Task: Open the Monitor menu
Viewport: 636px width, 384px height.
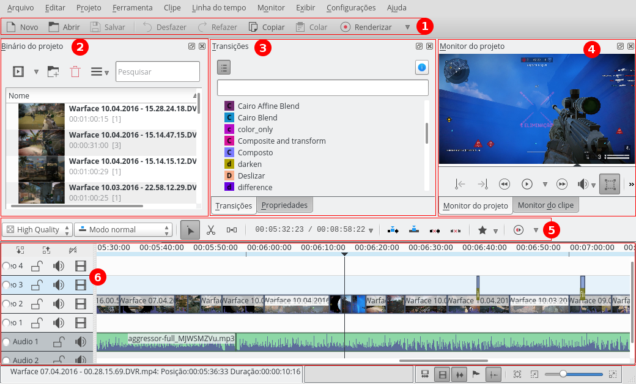Action: point(270,7)
